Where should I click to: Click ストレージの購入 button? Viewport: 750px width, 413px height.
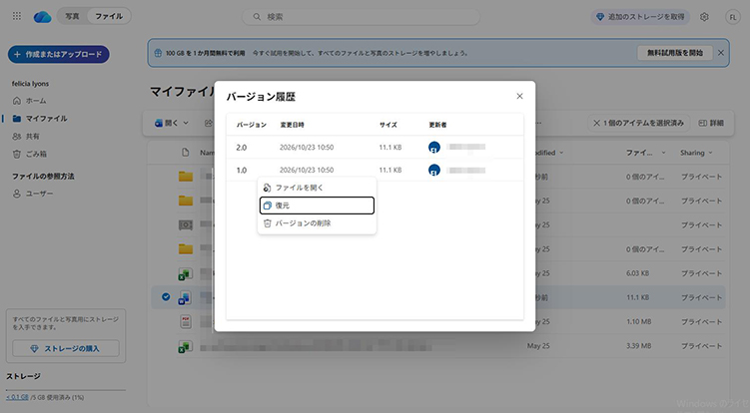pyautogui.click(x=66, y=348)
